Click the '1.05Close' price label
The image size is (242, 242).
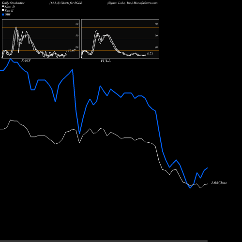click(219, 183)
